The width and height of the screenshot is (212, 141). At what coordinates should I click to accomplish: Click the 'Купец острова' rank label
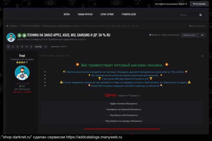22,84
